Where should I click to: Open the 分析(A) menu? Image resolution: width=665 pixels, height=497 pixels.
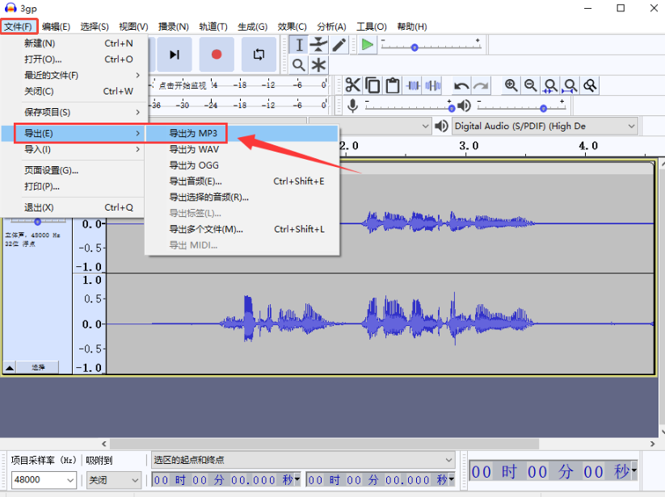(x=331, y=27)
